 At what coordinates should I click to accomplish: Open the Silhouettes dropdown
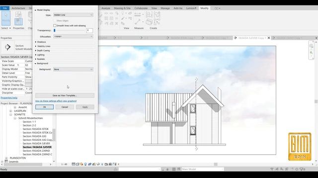[x=73, y=36]
